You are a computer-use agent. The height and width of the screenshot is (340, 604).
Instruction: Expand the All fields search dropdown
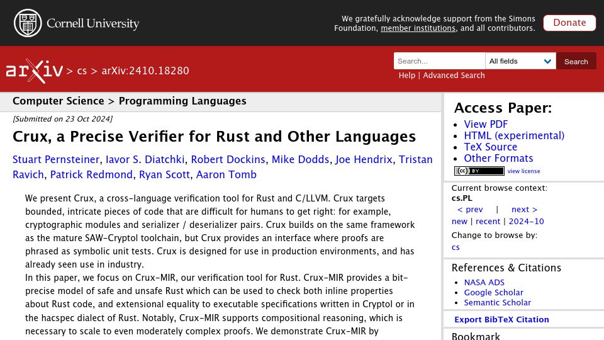coord(520,61)
